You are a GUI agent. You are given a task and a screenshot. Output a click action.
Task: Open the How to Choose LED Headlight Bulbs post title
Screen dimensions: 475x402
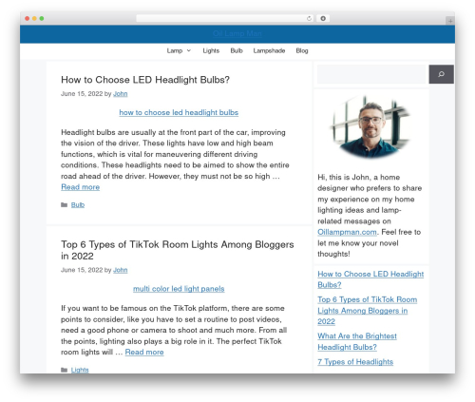(145, 80)
